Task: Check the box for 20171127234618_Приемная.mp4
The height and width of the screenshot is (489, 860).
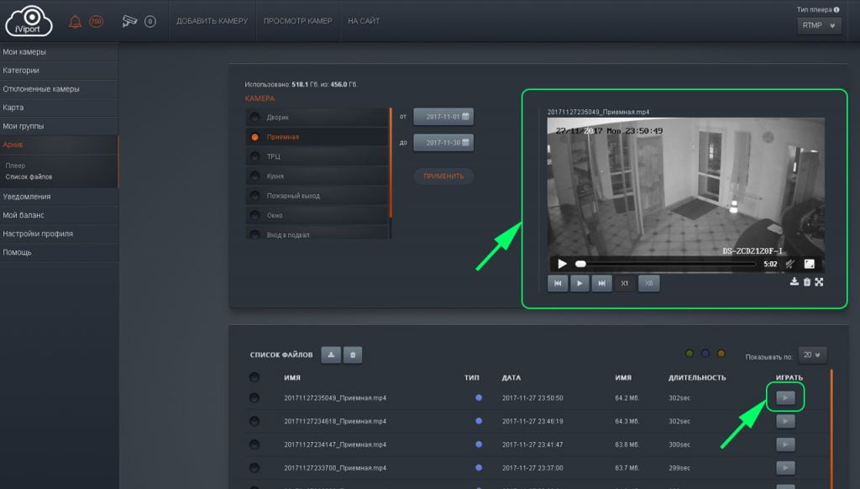Action: click(254, 420)
